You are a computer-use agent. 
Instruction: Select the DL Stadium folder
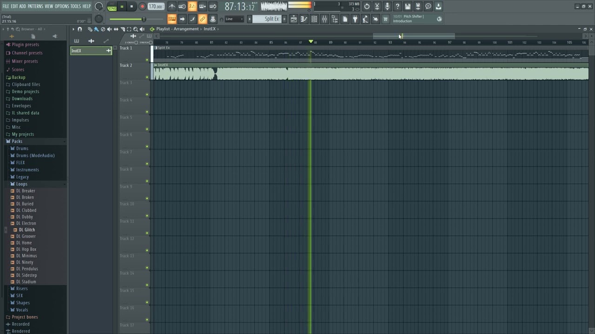click(x=26, y=282)
